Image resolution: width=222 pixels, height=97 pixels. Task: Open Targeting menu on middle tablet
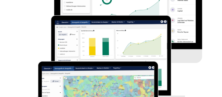[131, 22]
